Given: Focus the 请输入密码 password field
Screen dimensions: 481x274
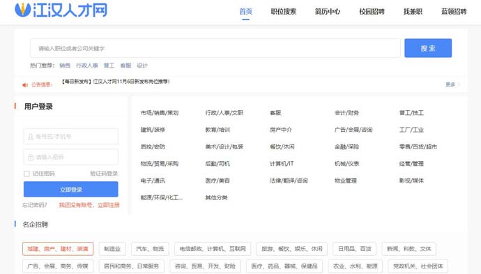Looking at the screenshot, I should pos(71,157).
